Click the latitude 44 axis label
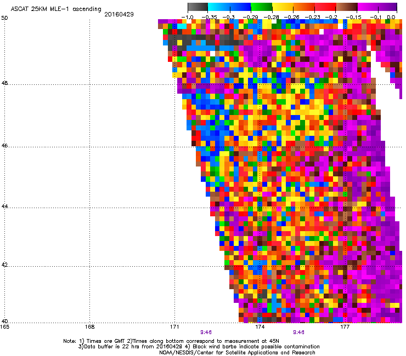This screenshot has height=356, width=406. 4,206
